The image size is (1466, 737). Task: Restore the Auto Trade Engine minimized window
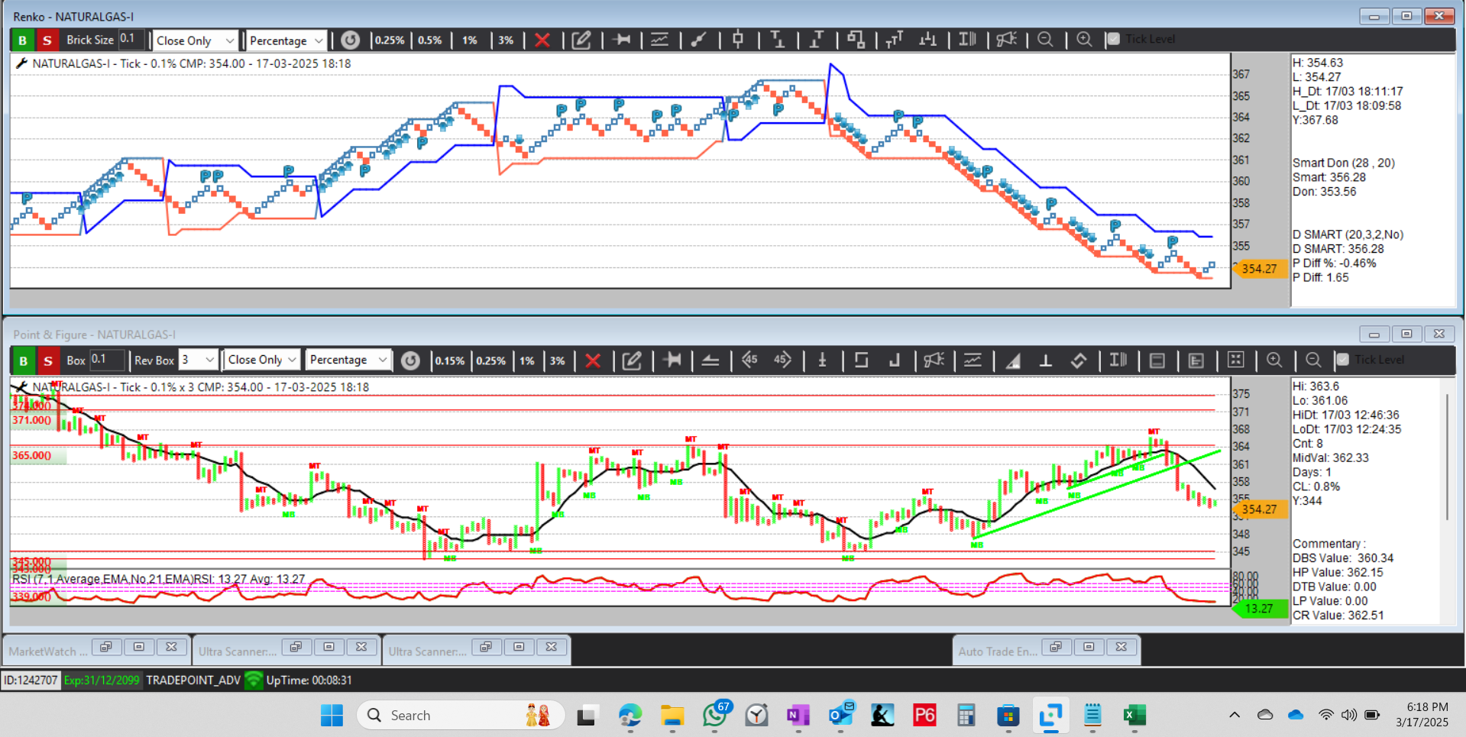(1056, 647)
